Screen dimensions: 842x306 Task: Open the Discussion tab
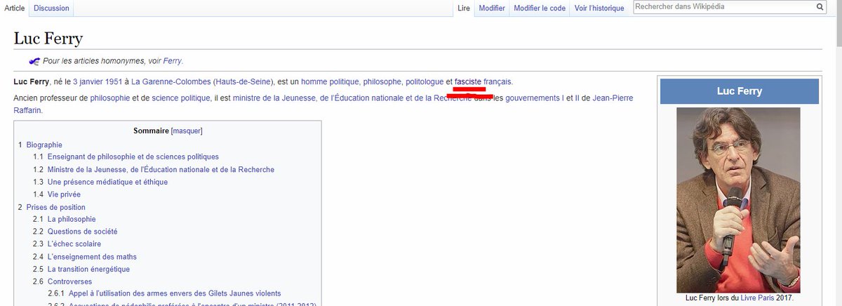[52, 8]
